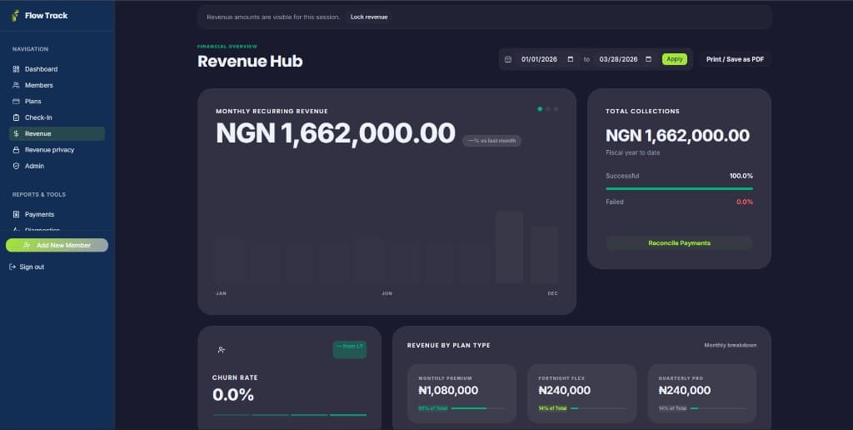Click the churn rate user icon
Viewport: 853px width, 430px height.
222,350
